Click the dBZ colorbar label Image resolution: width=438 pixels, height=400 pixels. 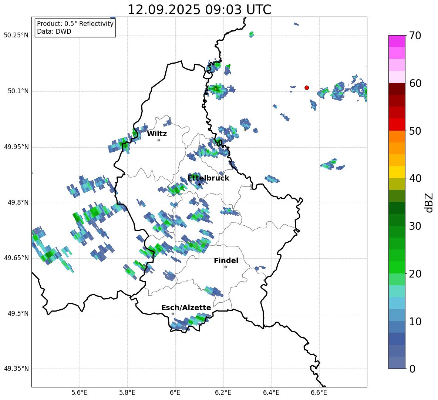click(429, 202)
